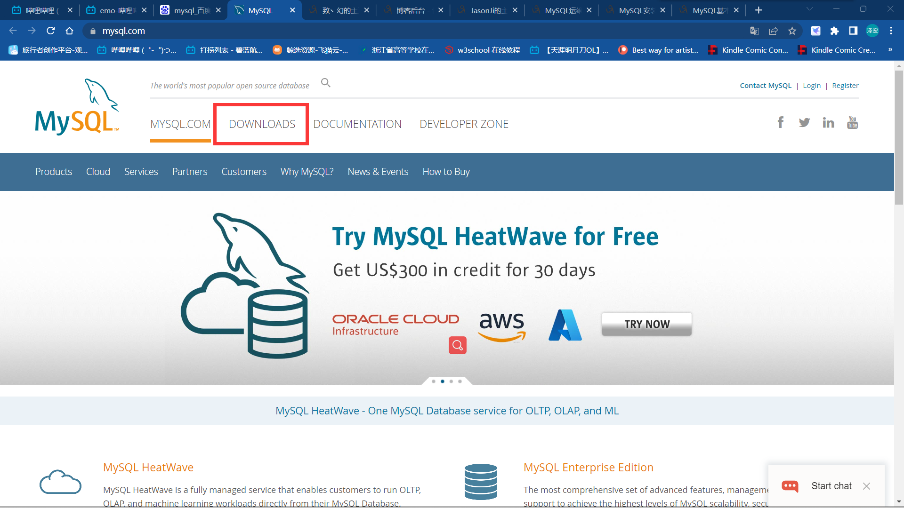Viewport: 904px width, 508px height.
Task: Click the browser forward arrow
Action: click(32, 31)
